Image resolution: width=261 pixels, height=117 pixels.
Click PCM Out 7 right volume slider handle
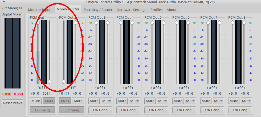pos(219,23)
